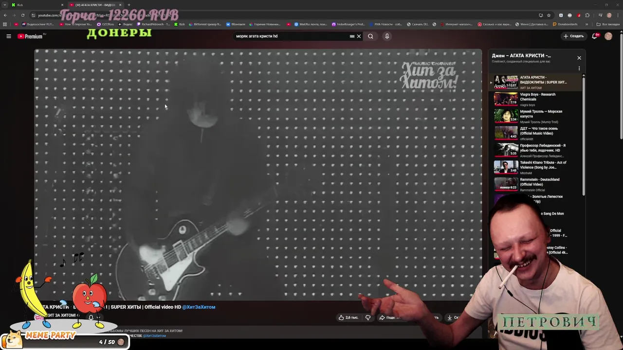Start voice search with microphone
Viewport: 623px width, 350px height.
[x=387, y=36]
